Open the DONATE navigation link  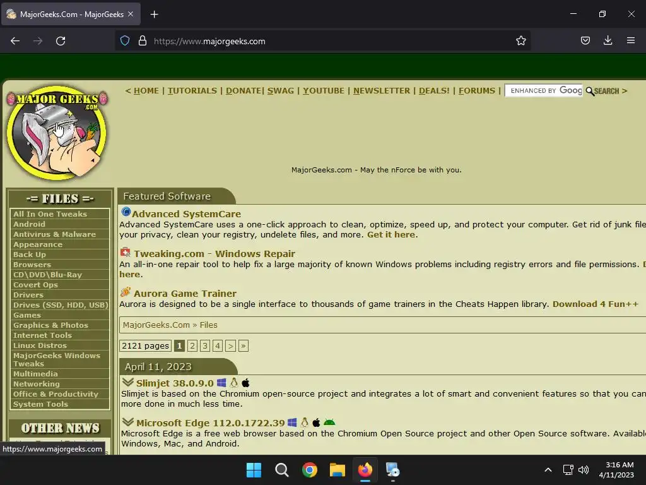(244, 91)
